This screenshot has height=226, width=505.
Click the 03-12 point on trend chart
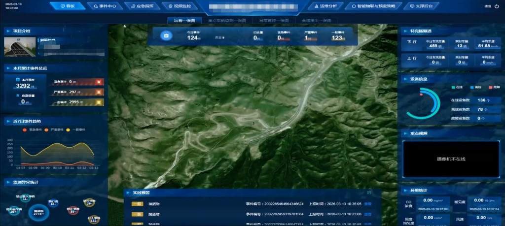pyautogui.click(x=82, y=143)
